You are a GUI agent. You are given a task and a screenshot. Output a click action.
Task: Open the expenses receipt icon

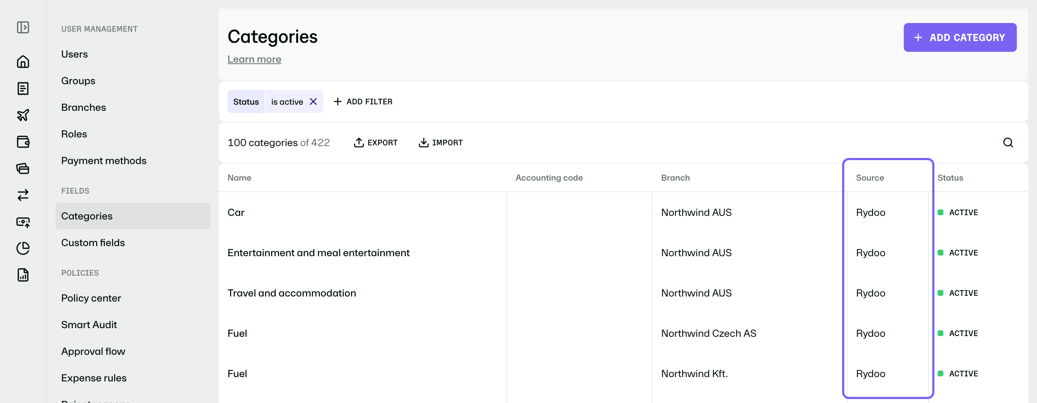click(23, 89)
